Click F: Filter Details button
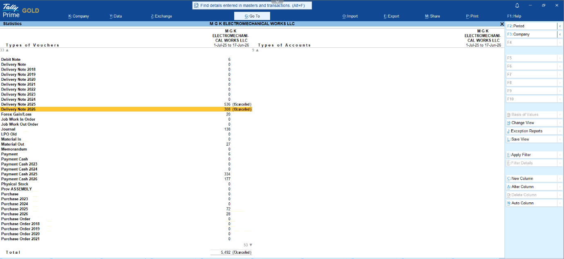 click(x=531, y=163)
